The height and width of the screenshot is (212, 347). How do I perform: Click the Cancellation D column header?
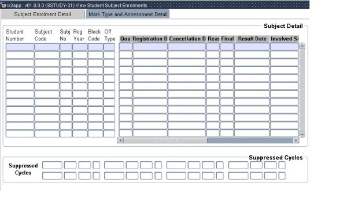point(187,39)
